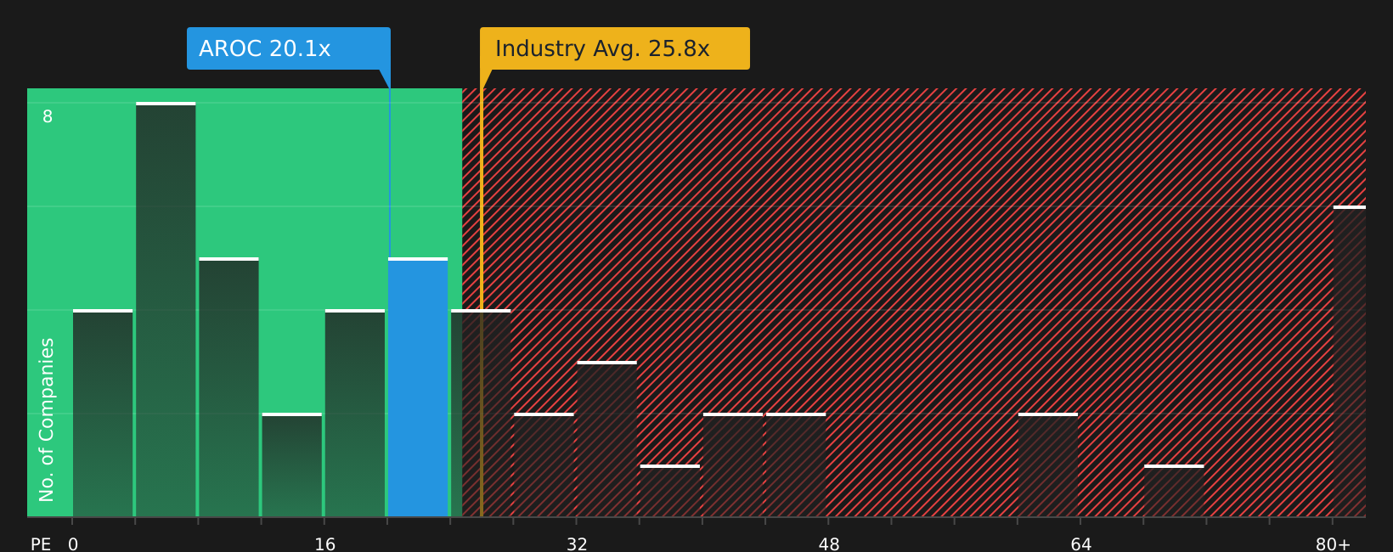Screen dimensions: 1393x552
Task: Click the Industry Avg. 25.8x label
Action: (x=615, y=48)
